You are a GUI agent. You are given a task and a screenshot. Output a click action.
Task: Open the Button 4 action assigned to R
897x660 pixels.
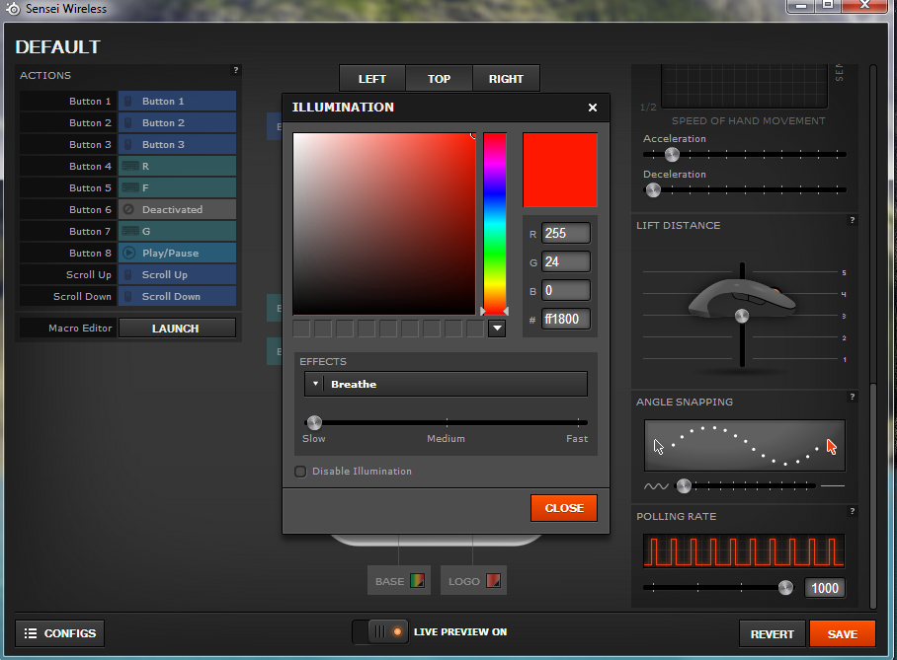click(x=177, y=167)
